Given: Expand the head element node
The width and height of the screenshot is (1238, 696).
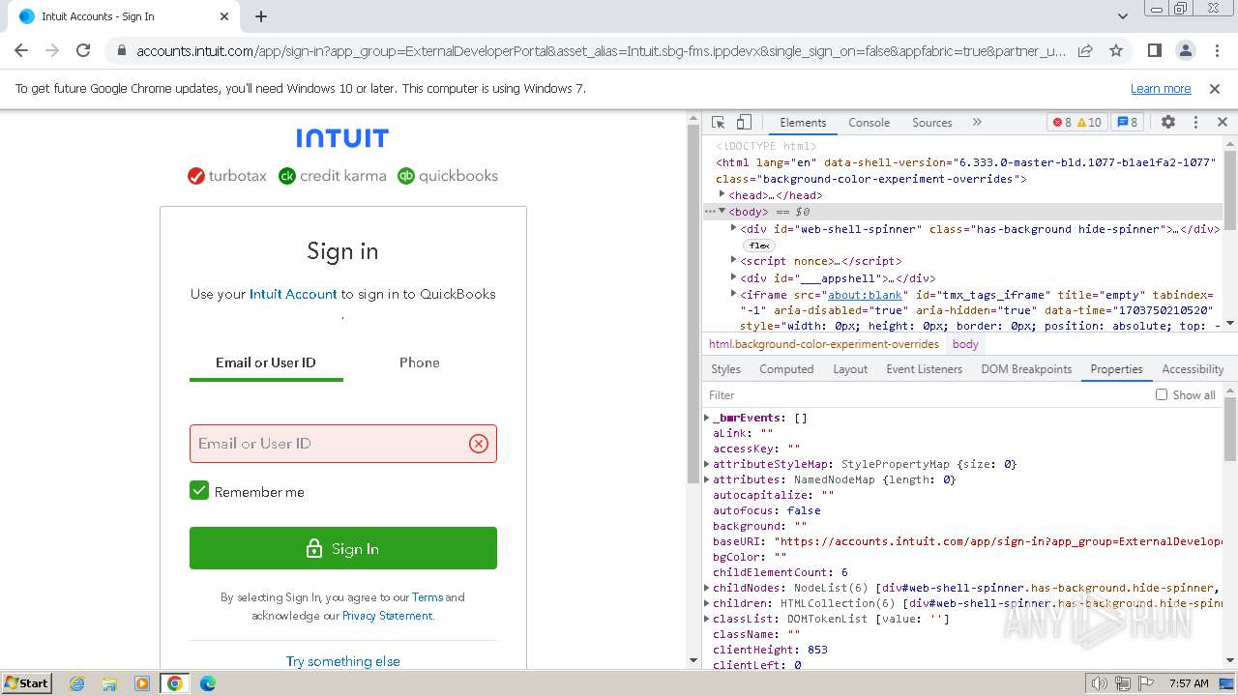Looking at the screenshot, I should point(722,194).
